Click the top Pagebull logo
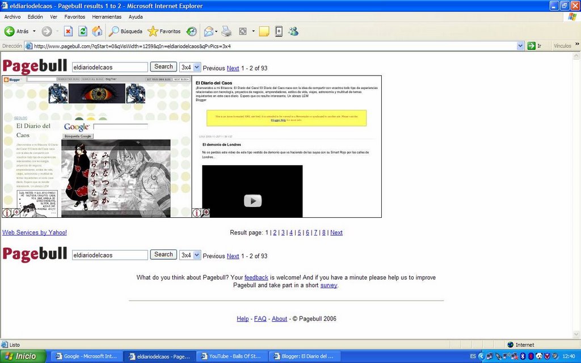The width and height of the screenshot is (581, 363). 35,67
